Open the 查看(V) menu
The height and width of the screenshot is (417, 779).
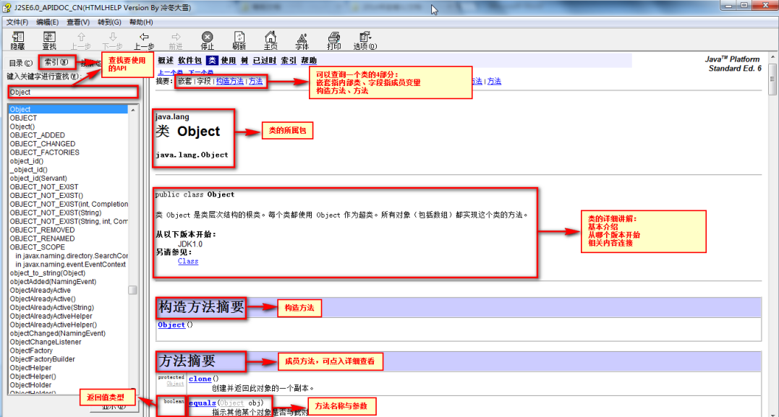(78, 22)
